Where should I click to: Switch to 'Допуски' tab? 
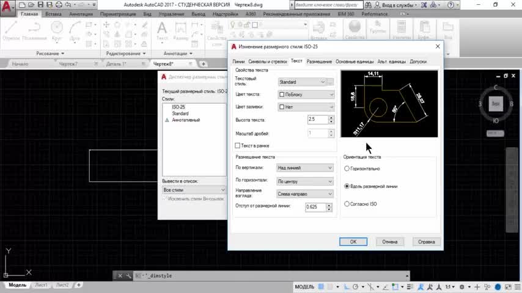(x=418, y=62)
